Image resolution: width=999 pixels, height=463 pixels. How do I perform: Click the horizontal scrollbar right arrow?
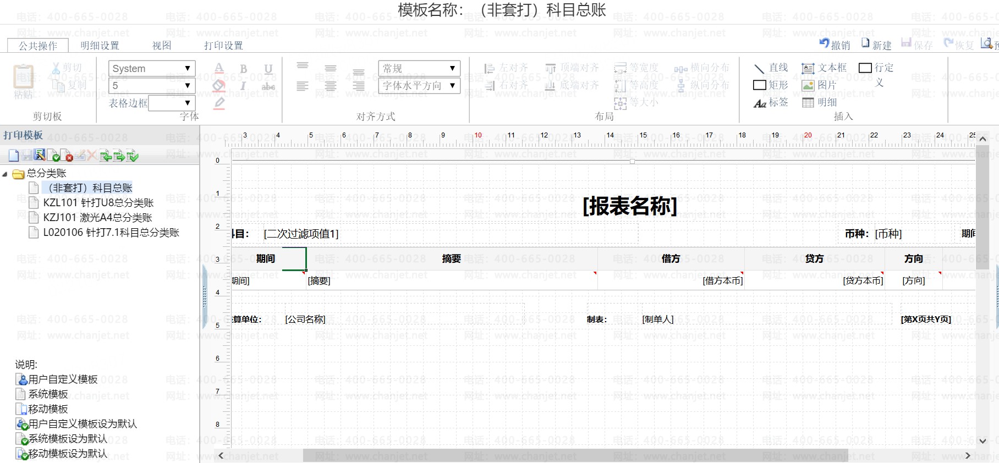(968, 455)
